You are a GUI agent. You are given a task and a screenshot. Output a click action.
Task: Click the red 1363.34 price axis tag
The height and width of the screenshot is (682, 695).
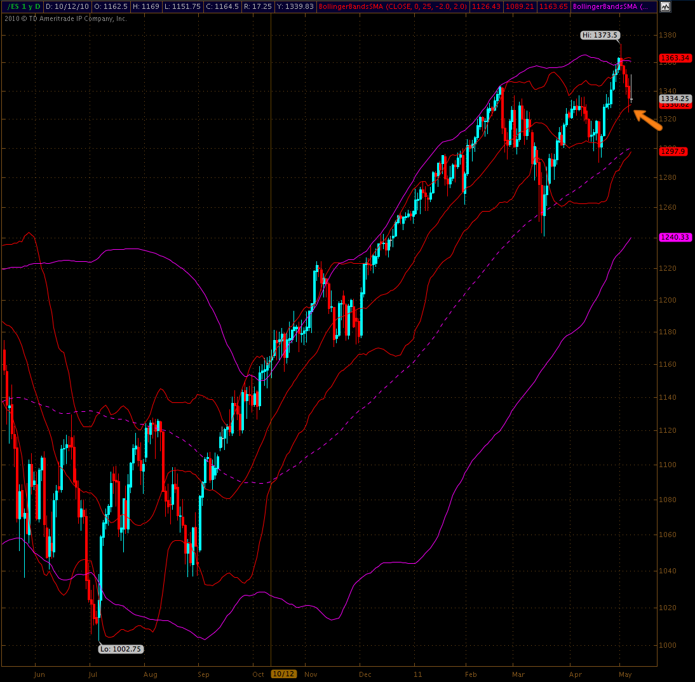(x=675, y=58)
